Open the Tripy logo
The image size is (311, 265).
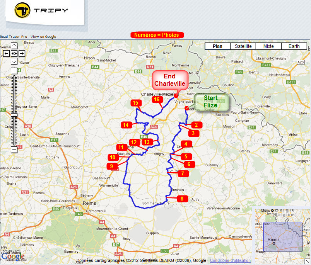[x=41, y=10]
